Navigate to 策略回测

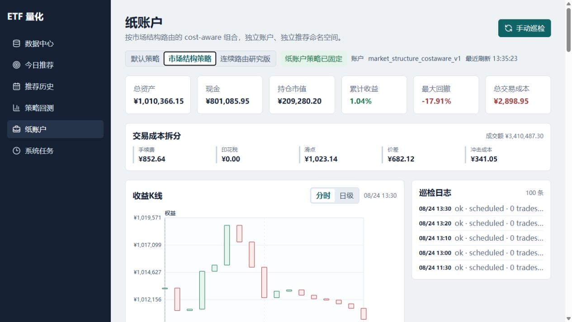pos(55,108)
